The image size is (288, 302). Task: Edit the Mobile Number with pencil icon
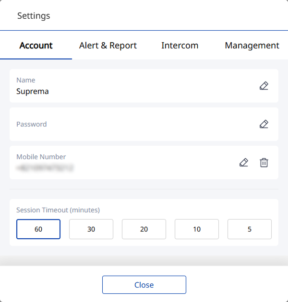click(x=244, y=163)
